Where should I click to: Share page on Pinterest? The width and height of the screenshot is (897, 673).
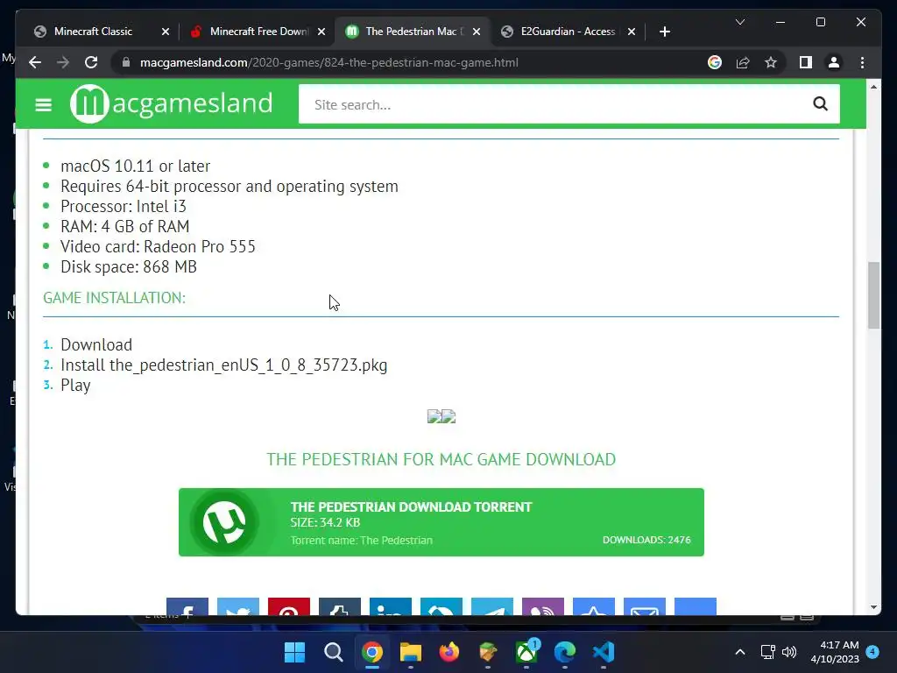[x=289, y=606]
